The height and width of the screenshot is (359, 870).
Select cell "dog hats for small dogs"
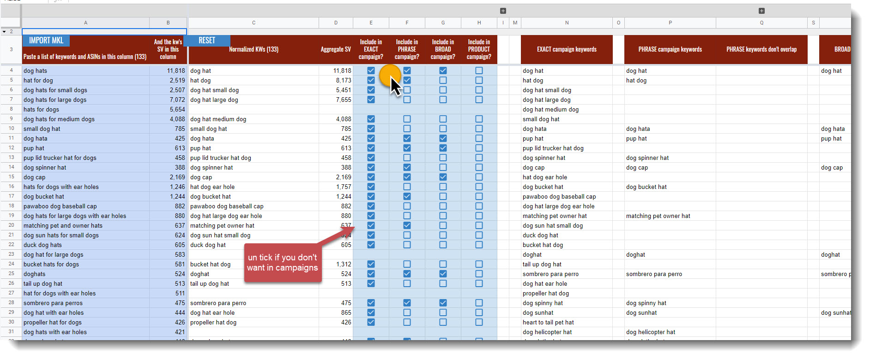point(85,90)
